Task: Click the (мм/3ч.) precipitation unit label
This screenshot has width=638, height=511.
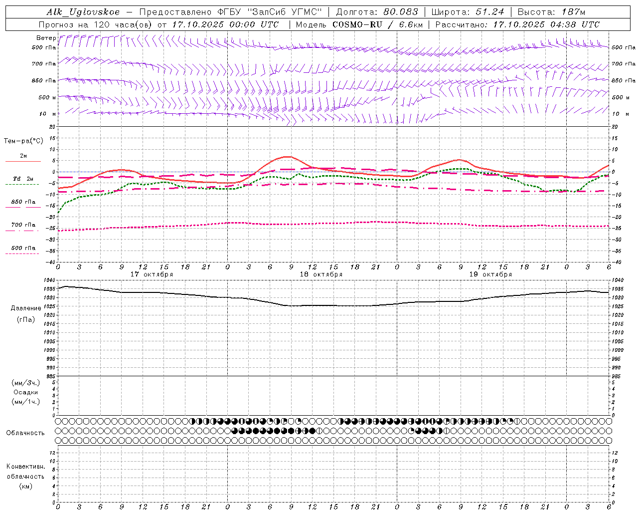Action: point(26,383)
